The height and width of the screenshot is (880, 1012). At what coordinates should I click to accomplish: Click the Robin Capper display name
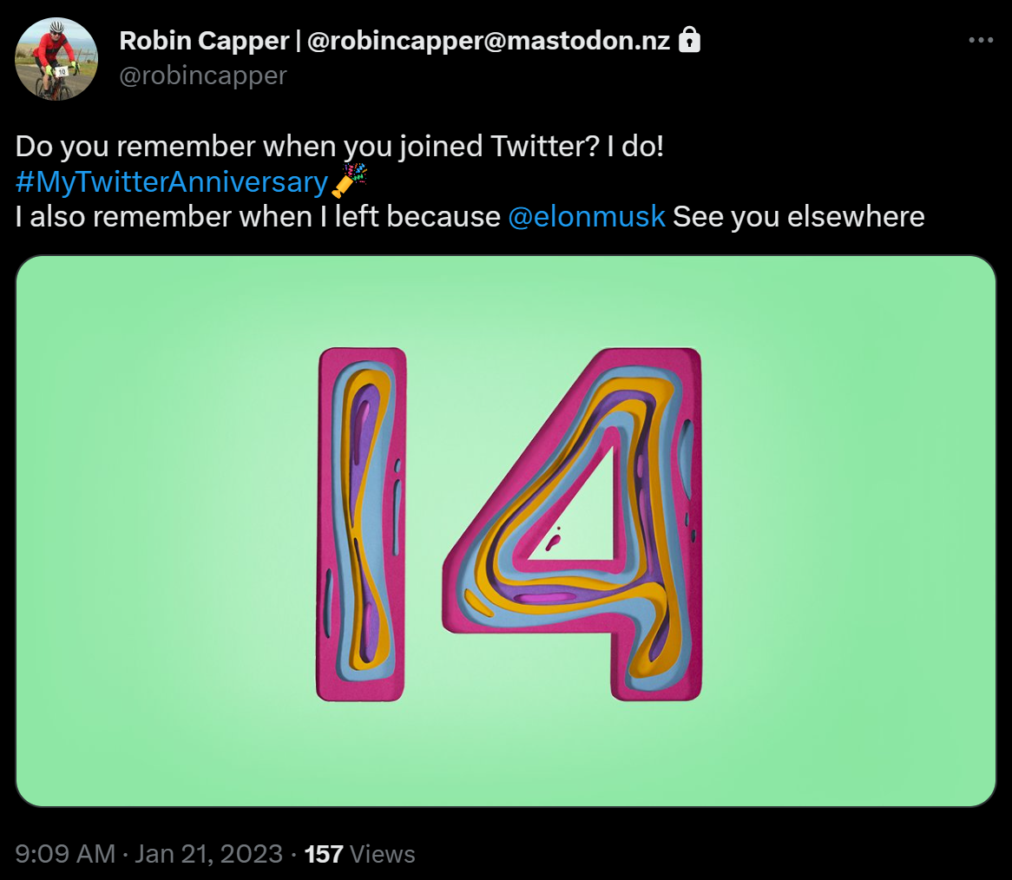[203, 40]
